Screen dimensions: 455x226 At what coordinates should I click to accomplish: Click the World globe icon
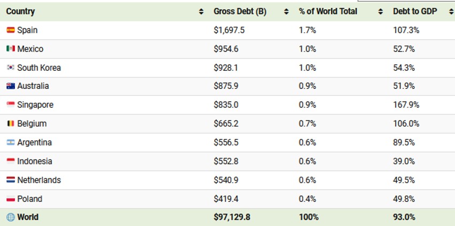[x=10, y=217]
